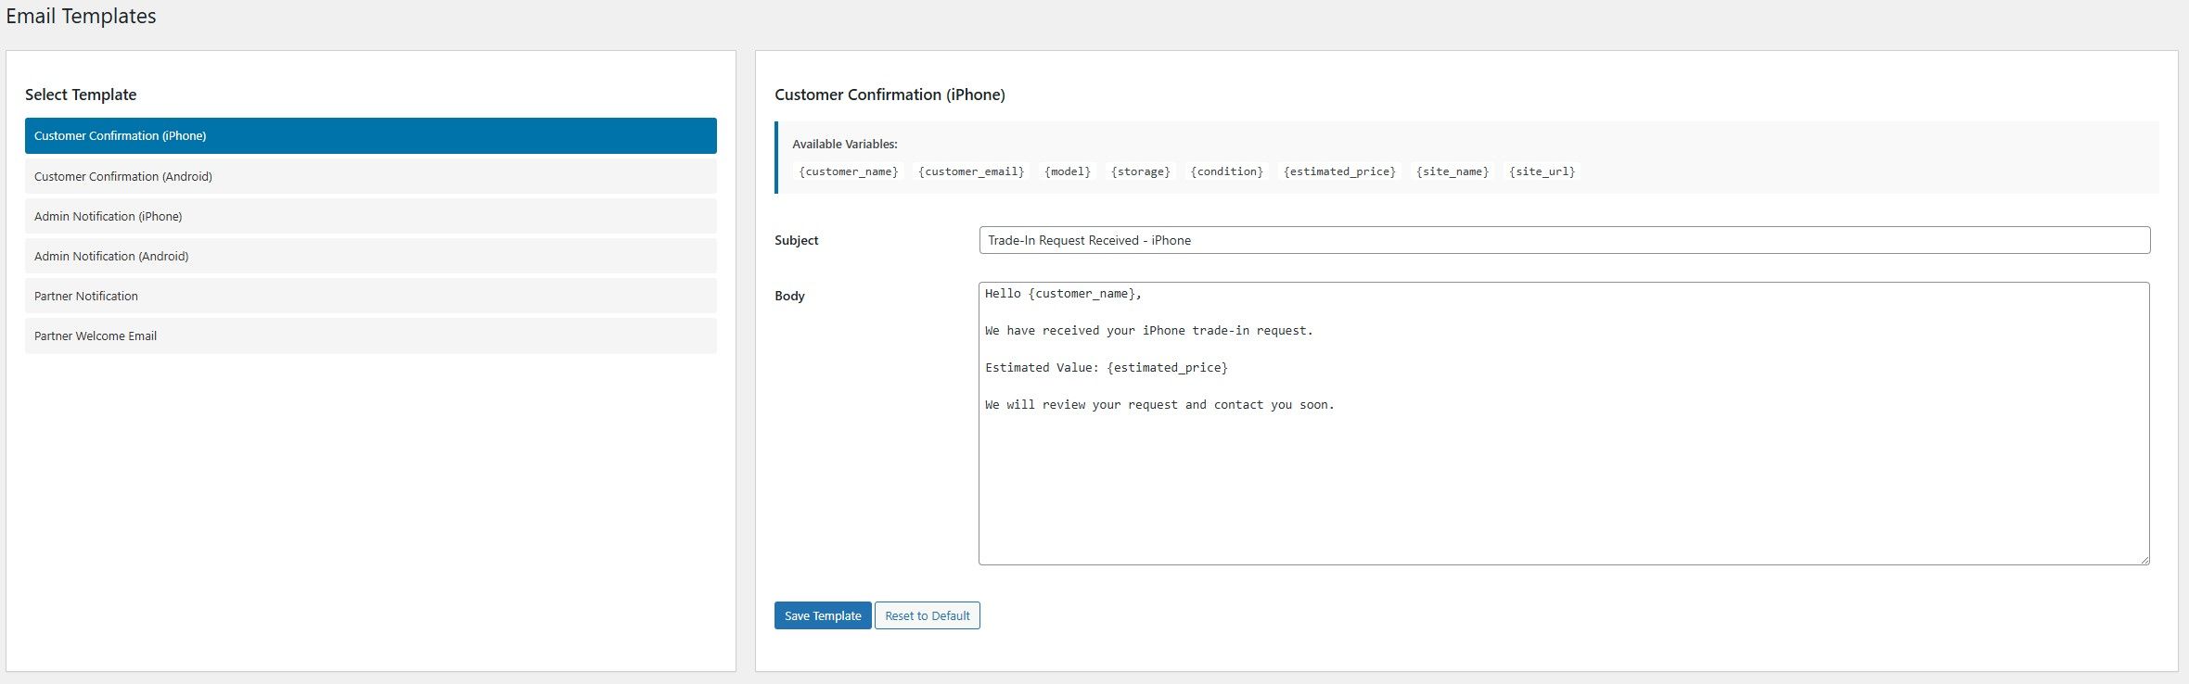The image size is (2189, 684).
Task: Click the {customer_email} variable tag
Action: [971, 171]
